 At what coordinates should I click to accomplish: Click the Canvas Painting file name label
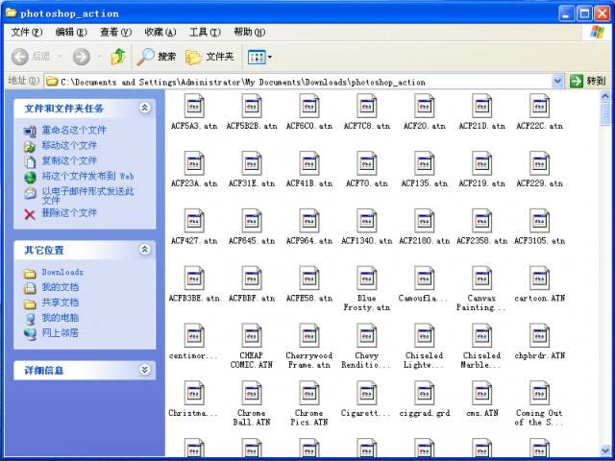481,303
